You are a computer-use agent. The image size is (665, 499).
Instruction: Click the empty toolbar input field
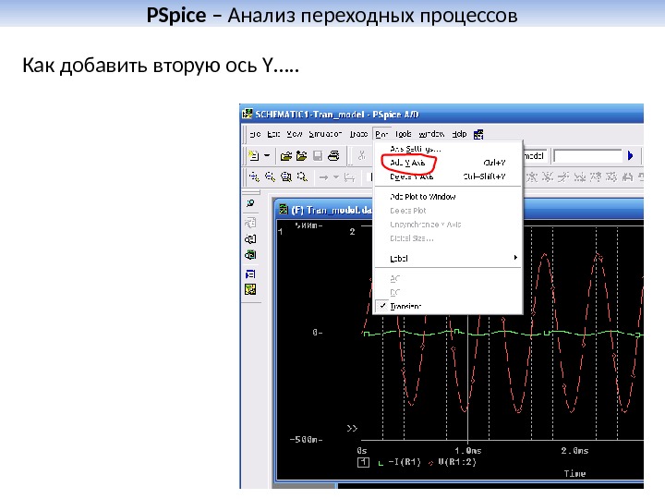click(x=587, y=156)
